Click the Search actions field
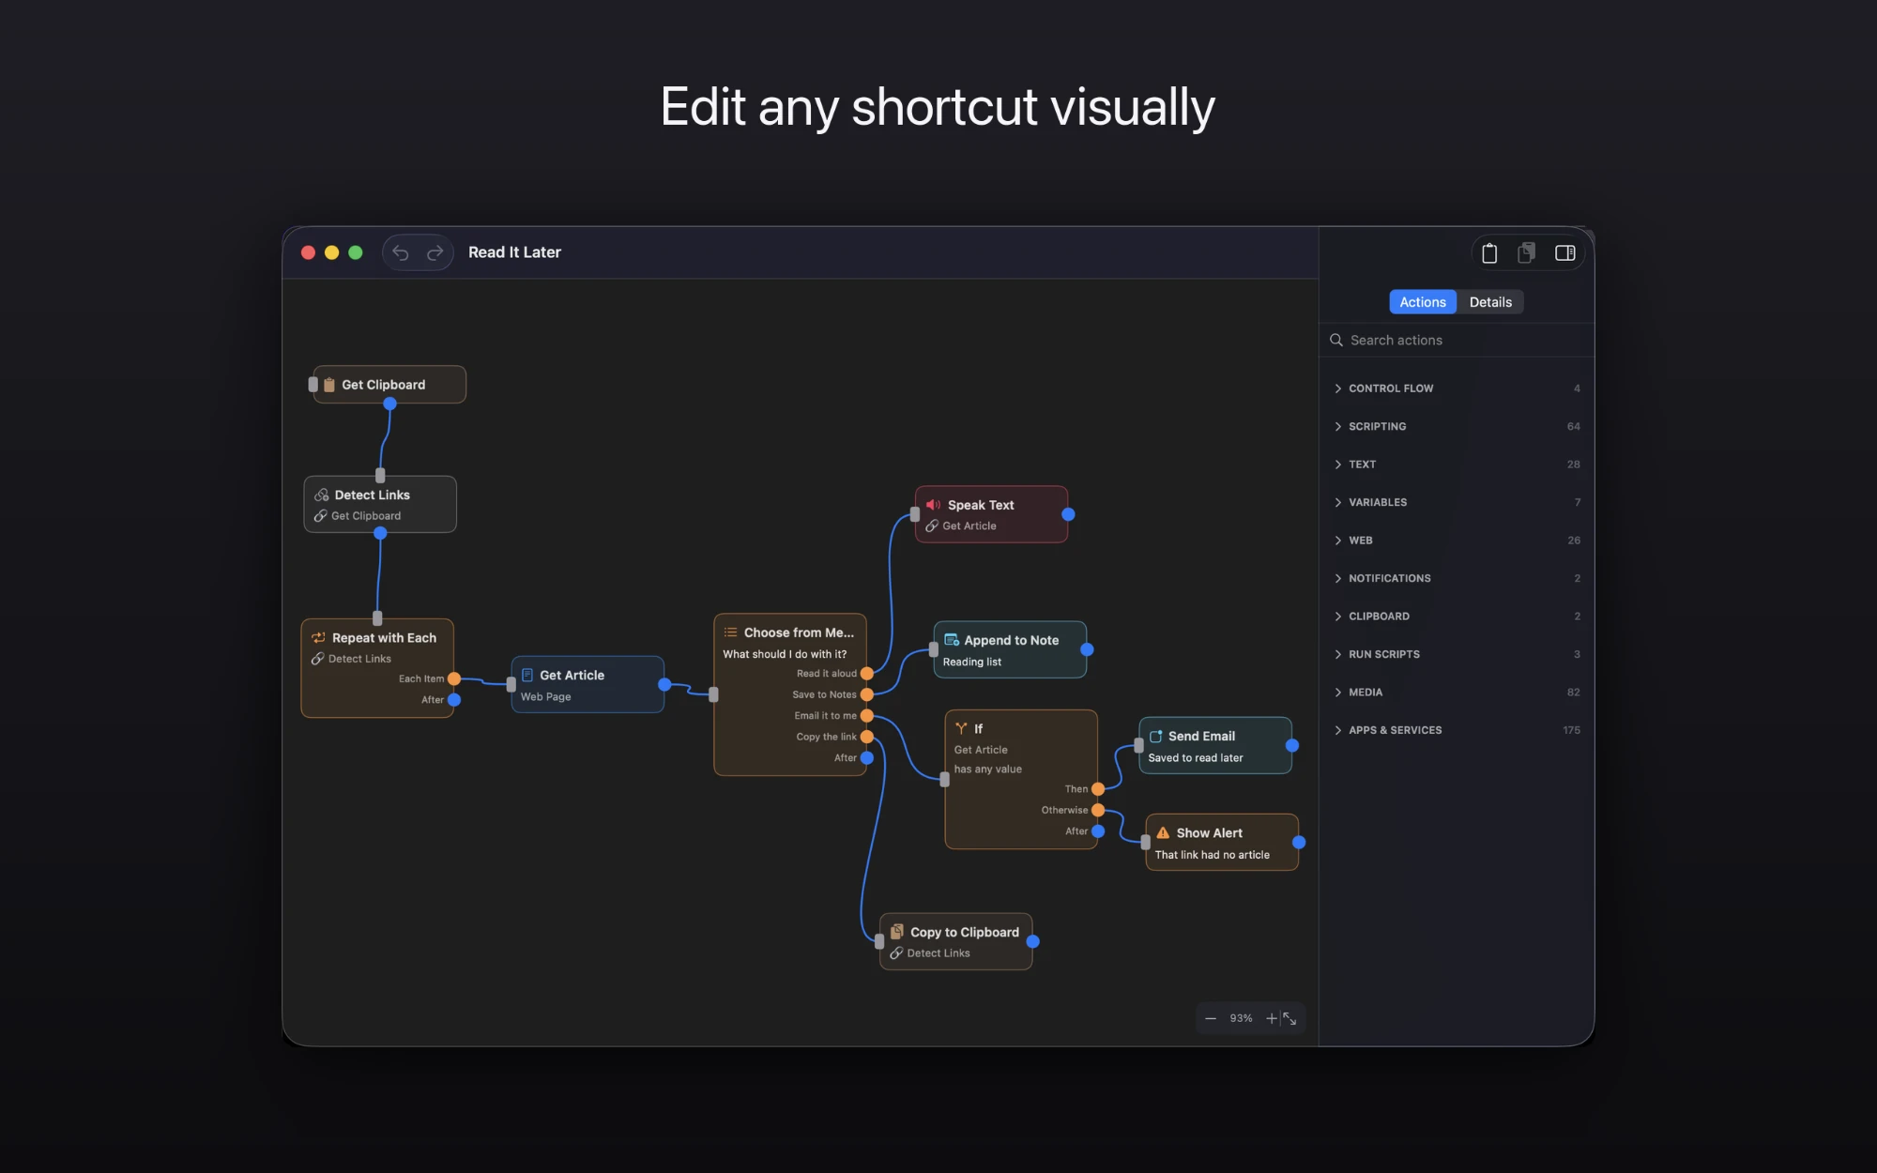 [x=1457, y=340]
